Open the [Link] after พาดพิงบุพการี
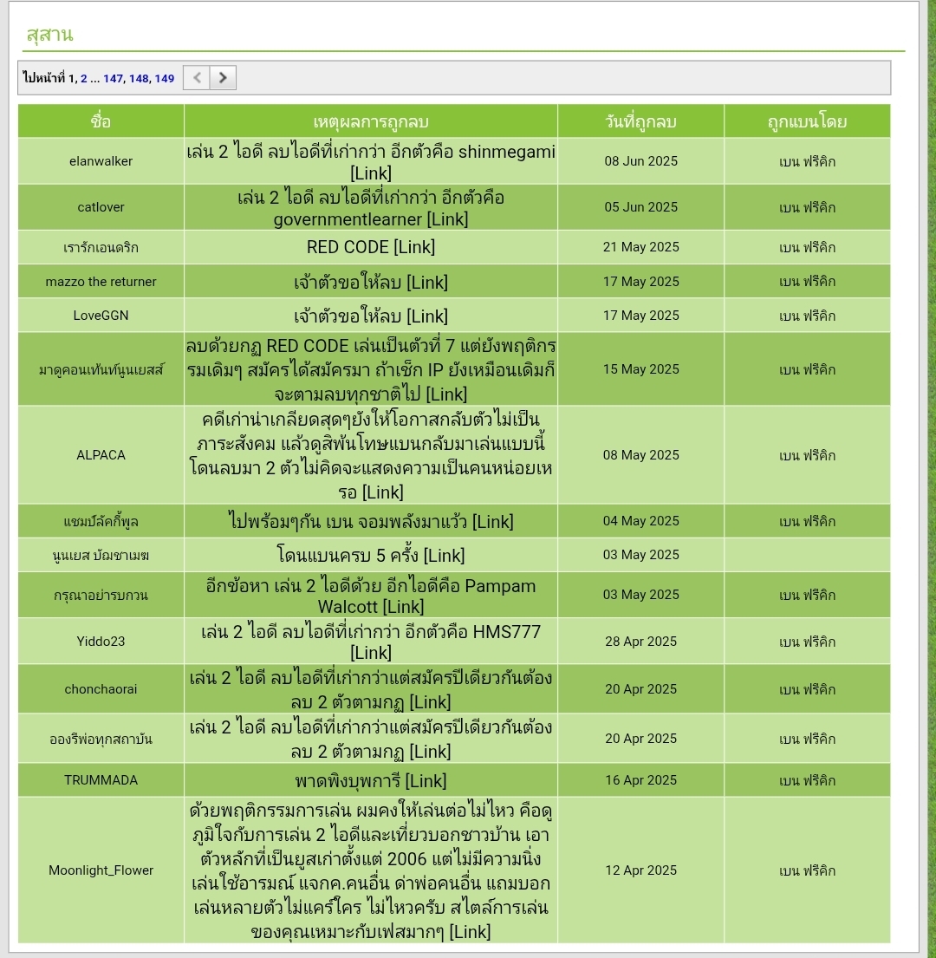The width and height of the screenshot is (936, 958). [x=426, y=781]
